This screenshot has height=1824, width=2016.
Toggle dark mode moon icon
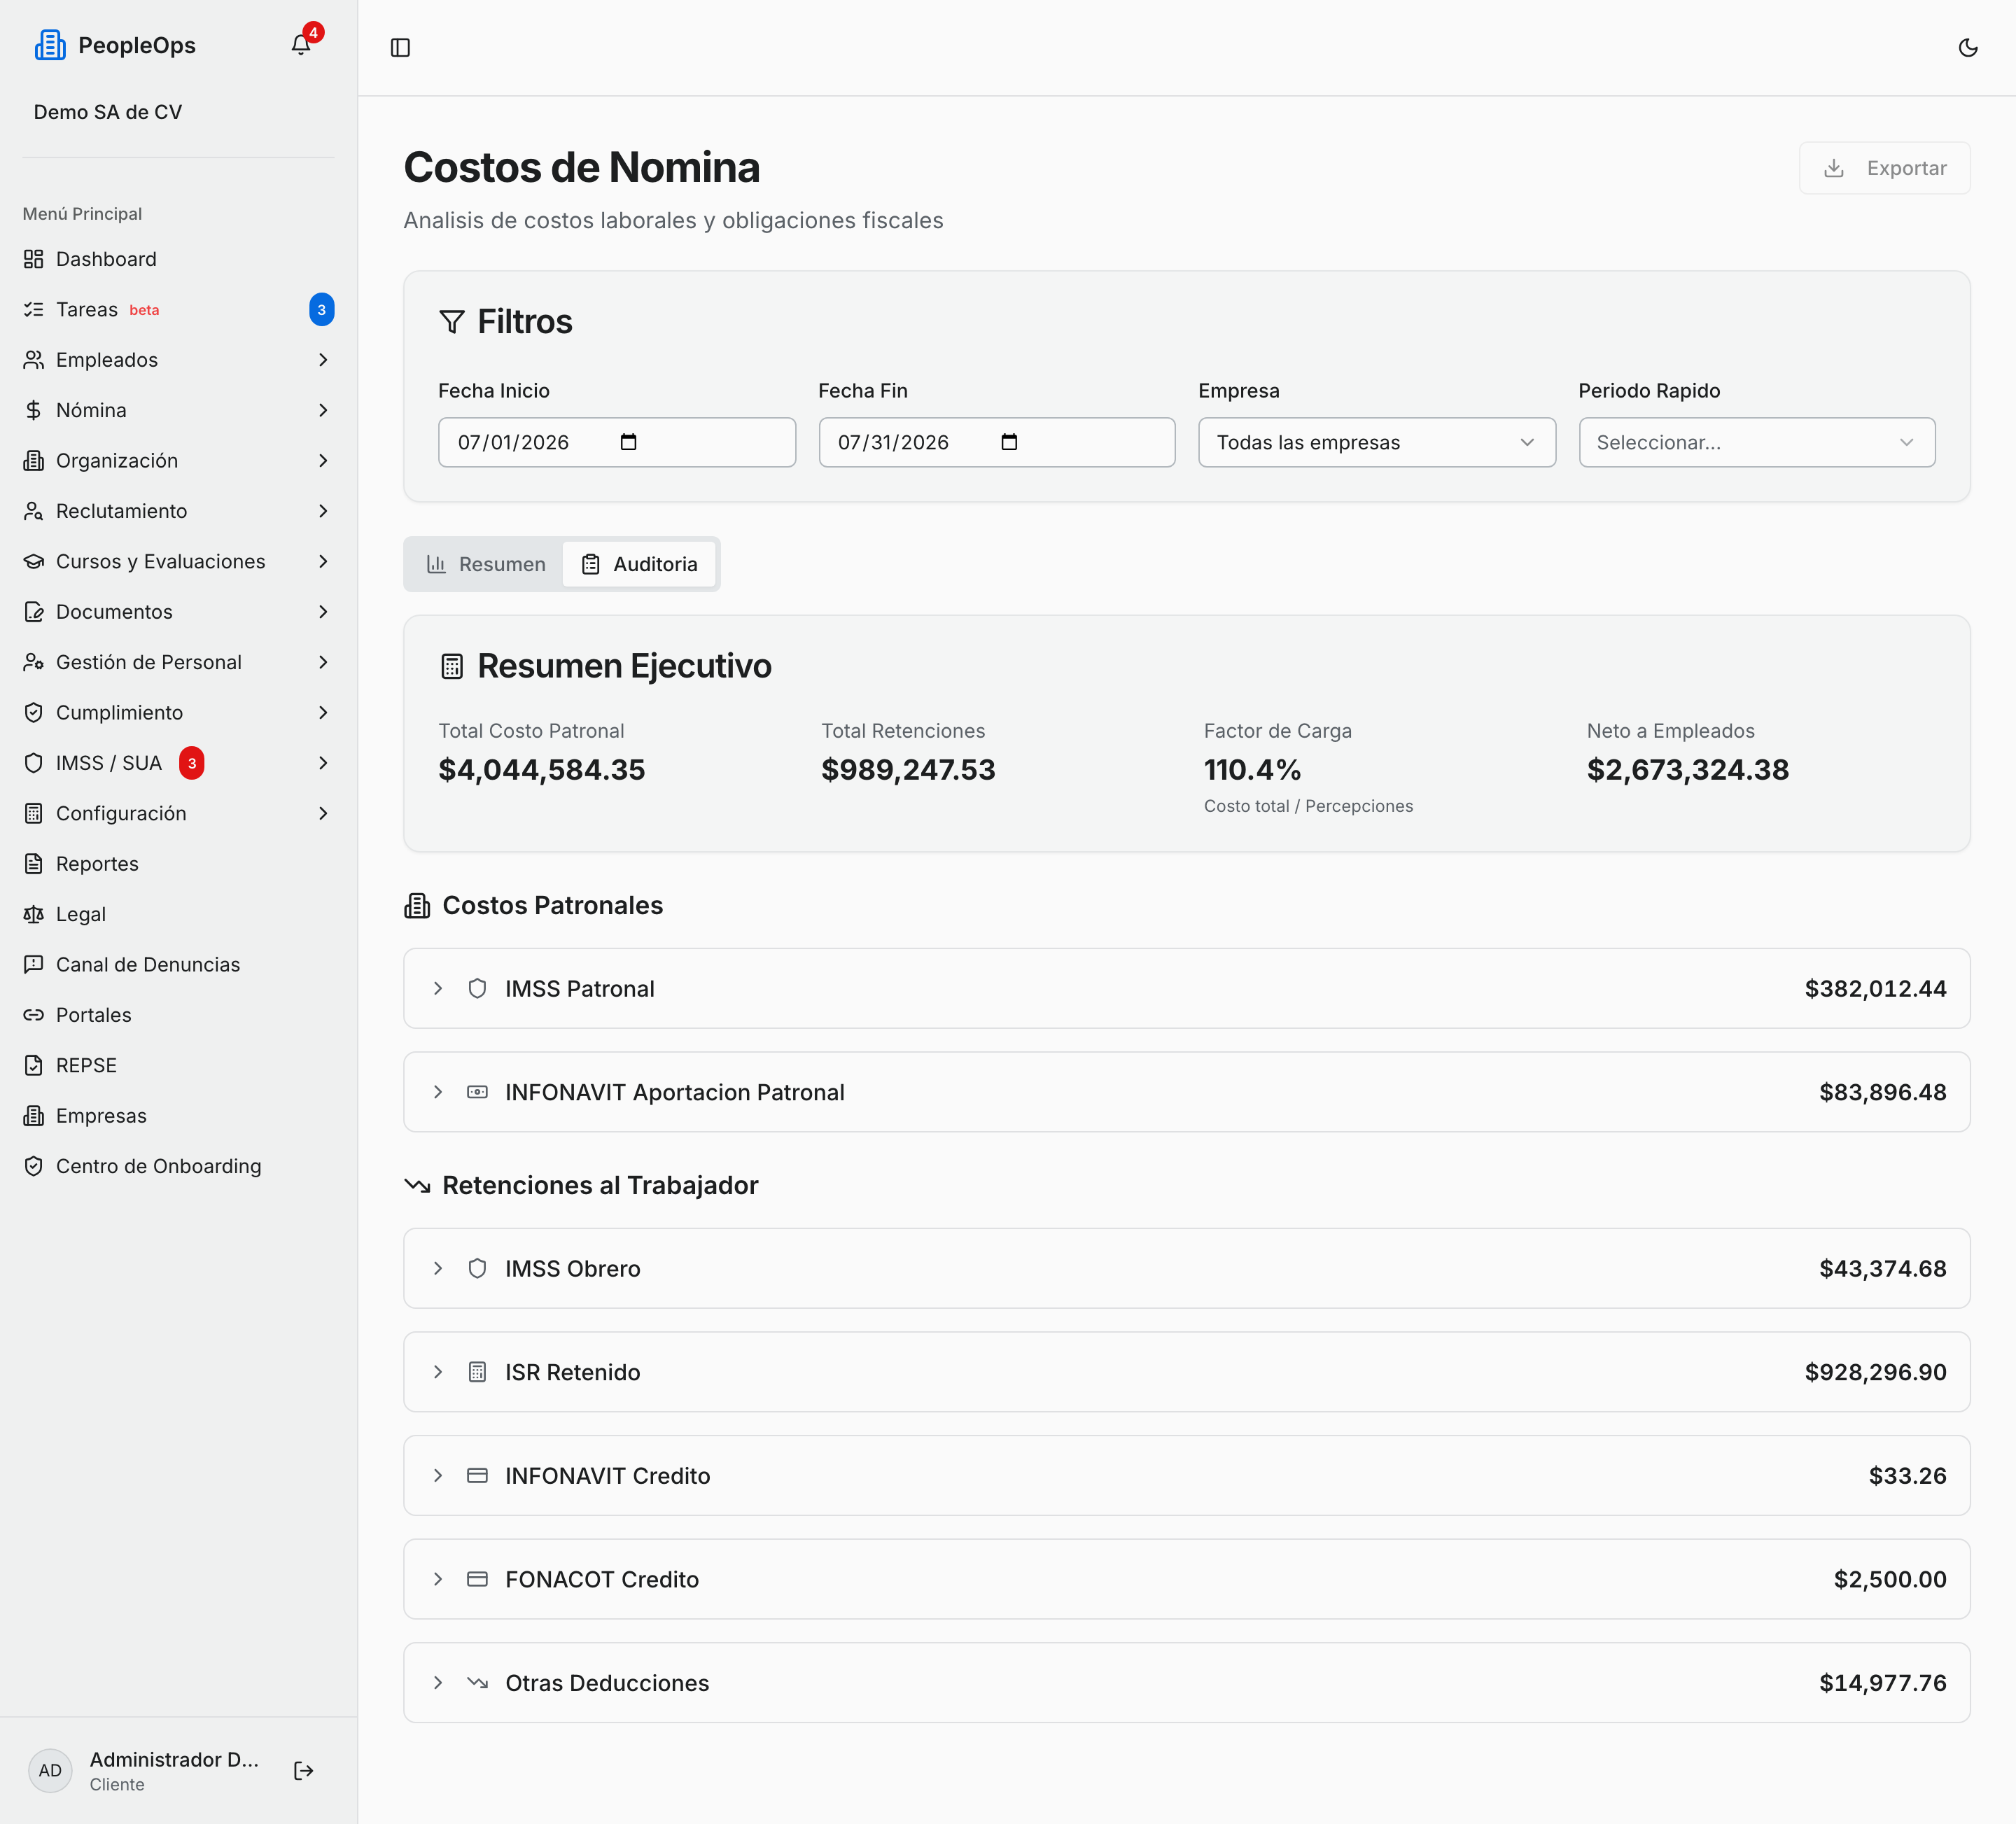pos(1967,48)
